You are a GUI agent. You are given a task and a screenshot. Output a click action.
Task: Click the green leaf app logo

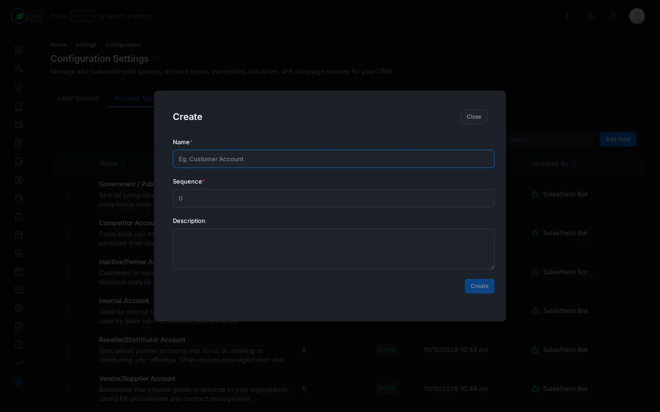click(x=19, y=16)
